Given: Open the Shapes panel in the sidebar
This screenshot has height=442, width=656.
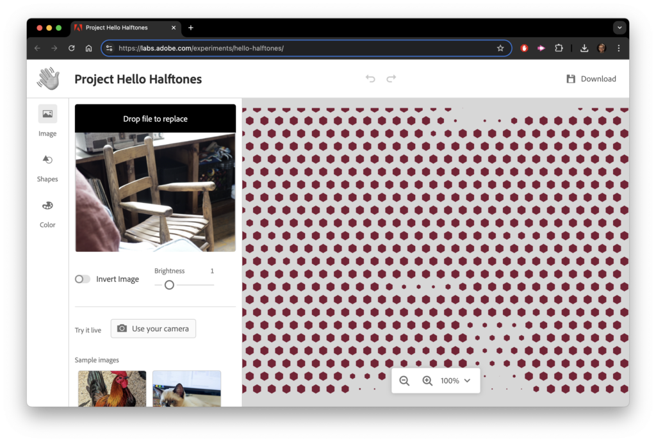Looking at the screenshot, I should tap(47, 168).
